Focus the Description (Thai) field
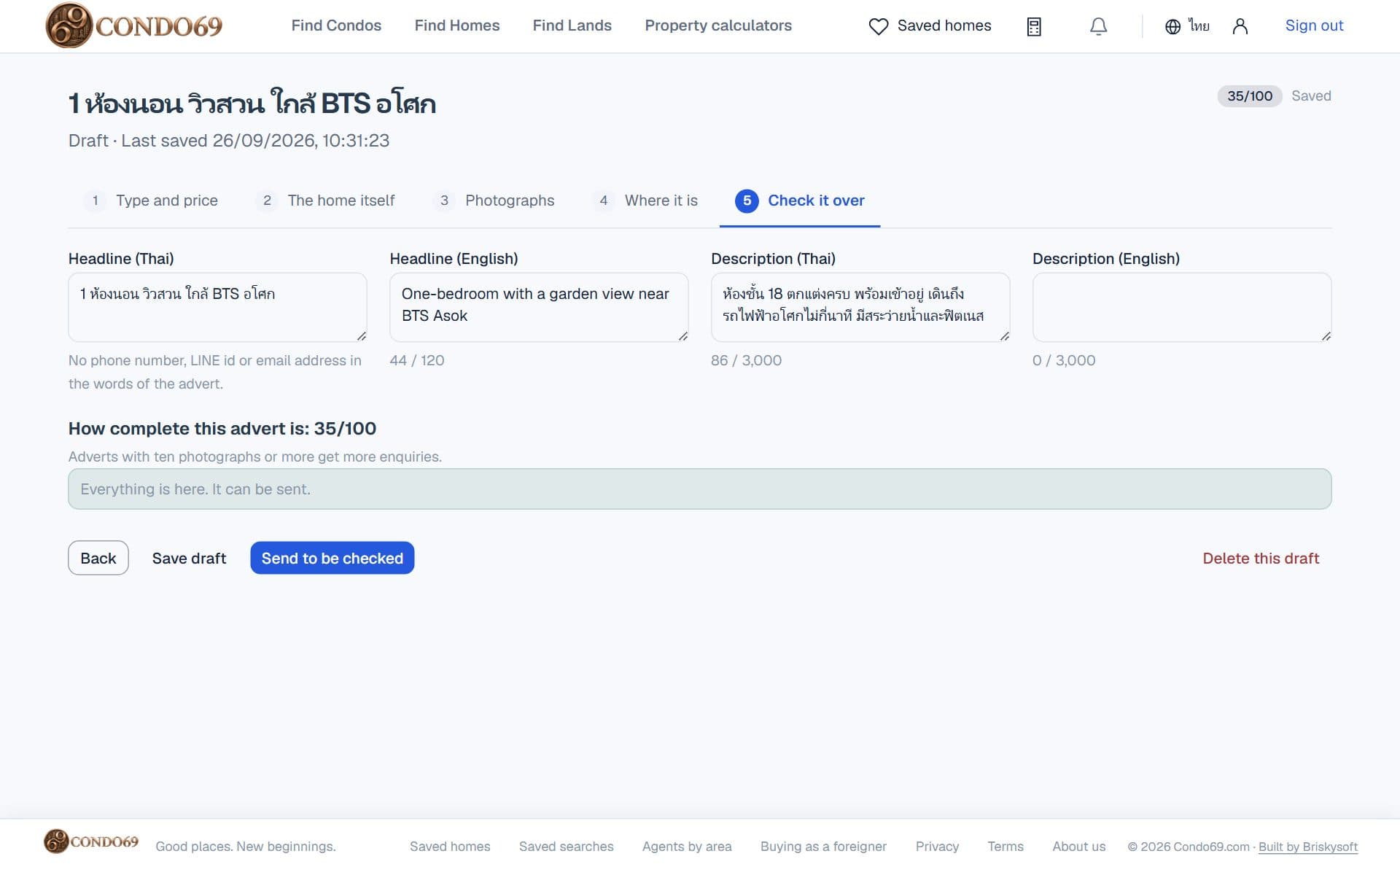Image resolution: width=1400 pixels, height=875 pixels. click(860, 307)
